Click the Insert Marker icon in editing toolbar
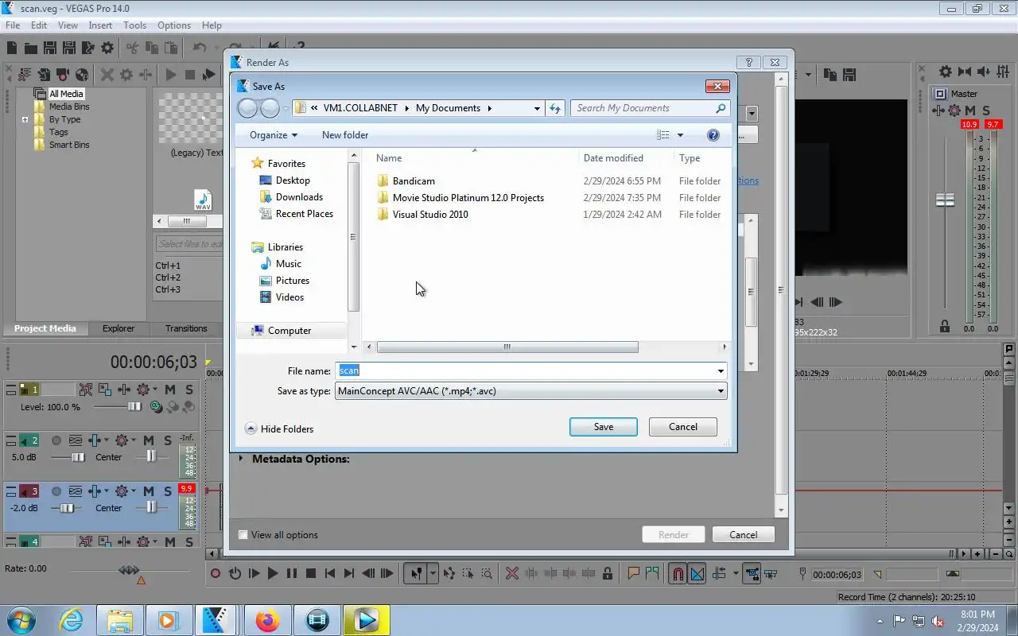The image size is (1018, 636). [x=634, y=573]
